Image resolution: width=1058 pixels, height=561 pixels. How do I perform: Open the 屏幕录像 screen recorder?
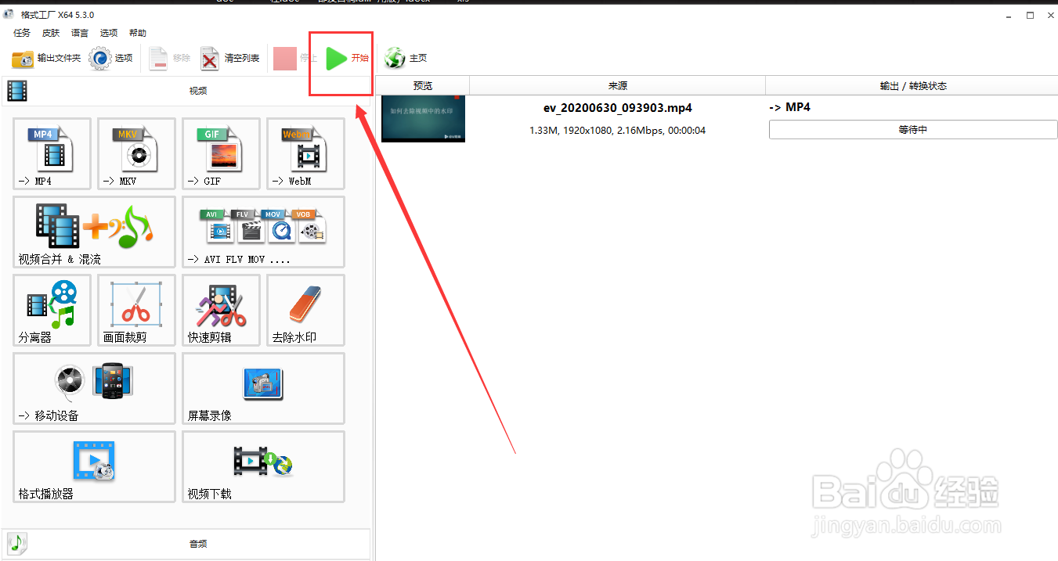click(263, 388)
